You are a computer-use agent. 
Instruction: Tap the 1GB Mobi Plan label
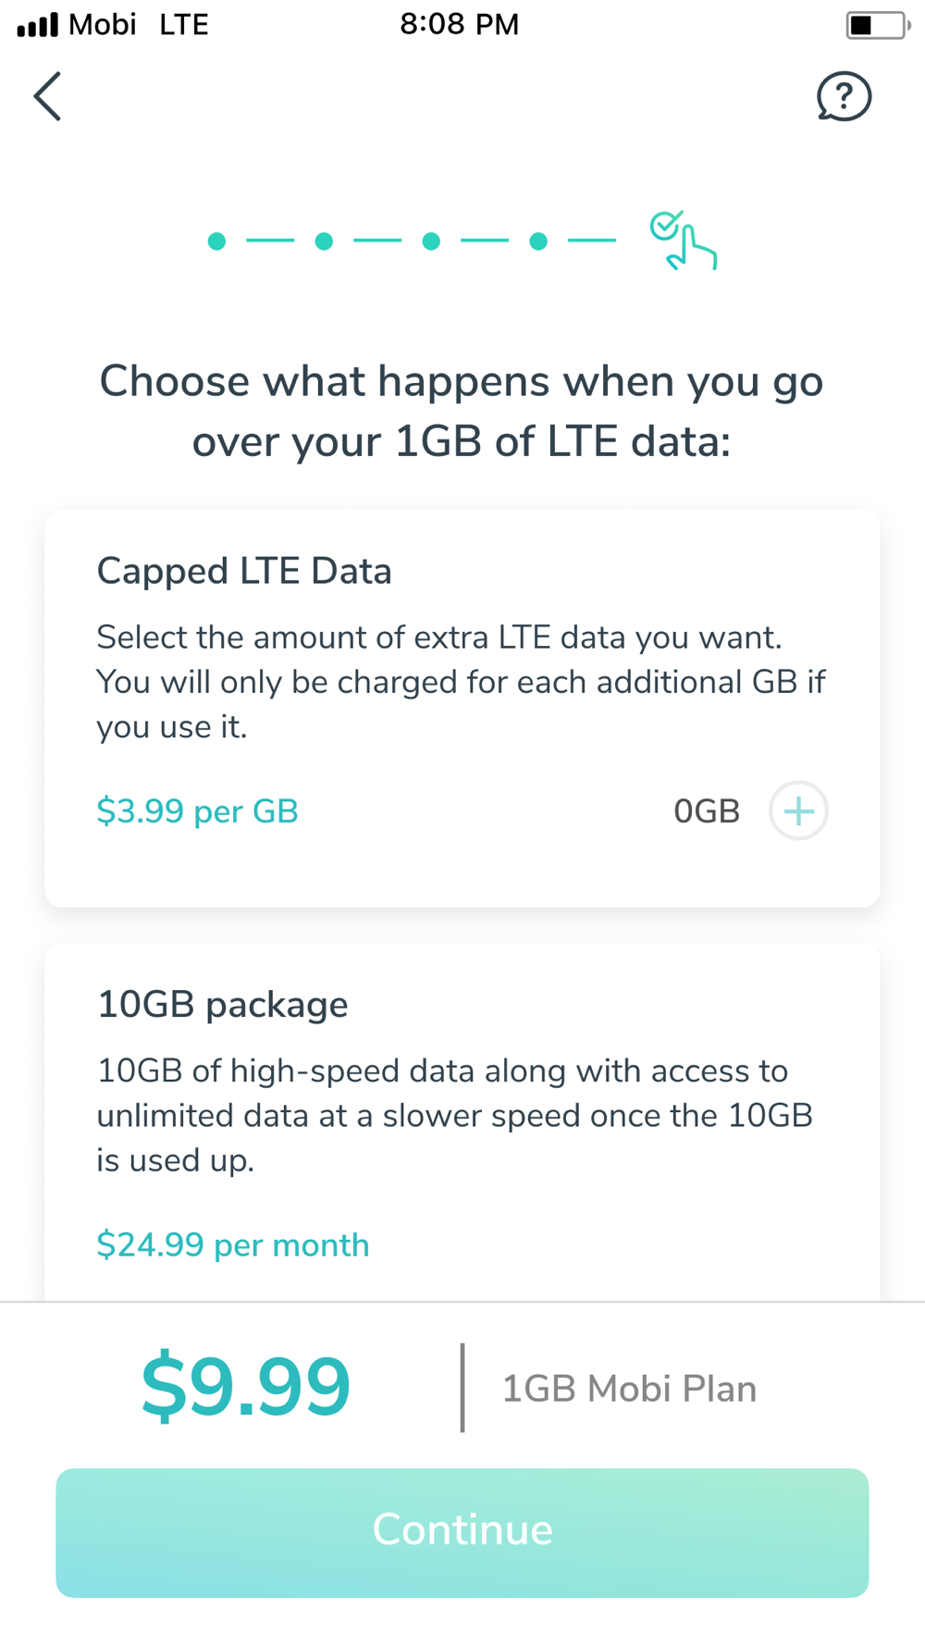629,1389
